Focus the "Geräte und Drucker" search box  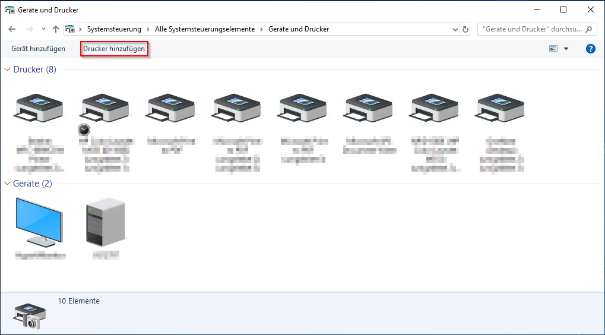(x=531, y=29)
